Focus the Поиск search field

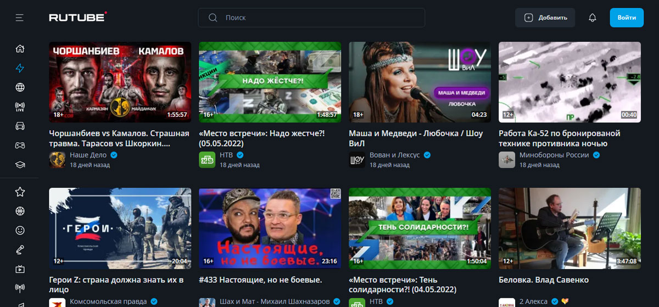(311, 18)
